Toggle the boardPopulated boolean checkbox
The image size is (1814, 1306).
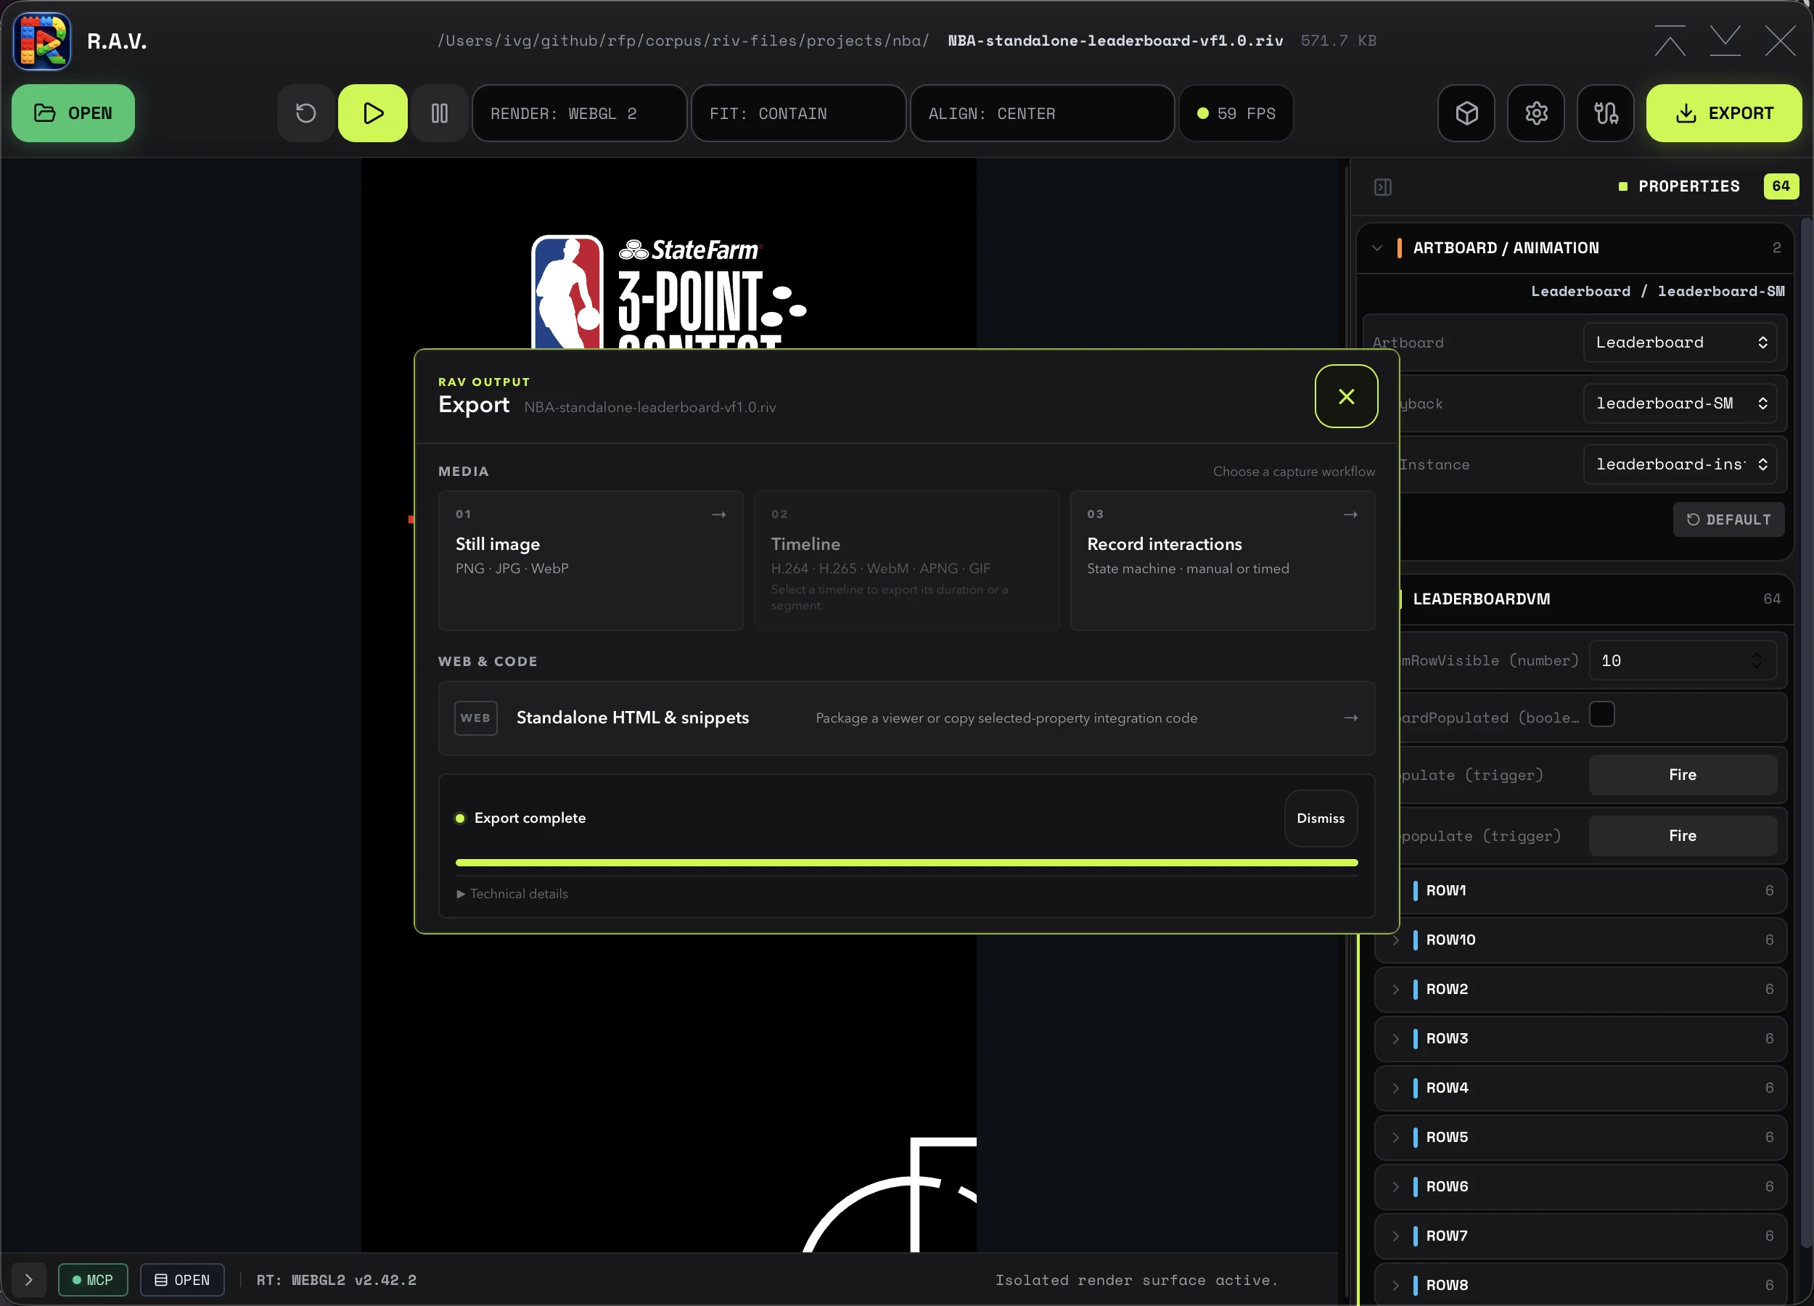pyautogui.click(x=1601, y=714)
